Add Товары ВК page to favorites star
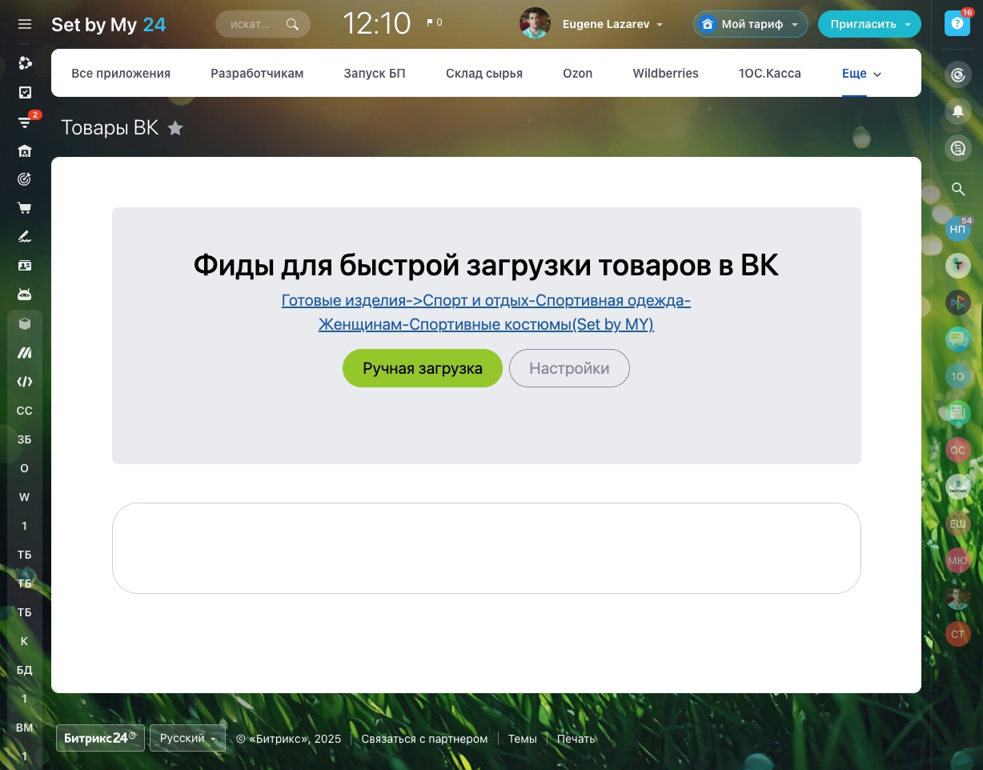The image size is (983, 770). [x=175, y=128]
